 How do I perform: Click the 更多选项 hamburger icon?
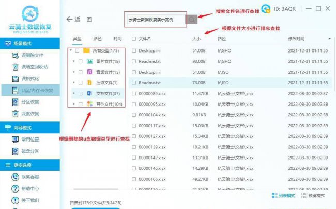coord(8,165)
